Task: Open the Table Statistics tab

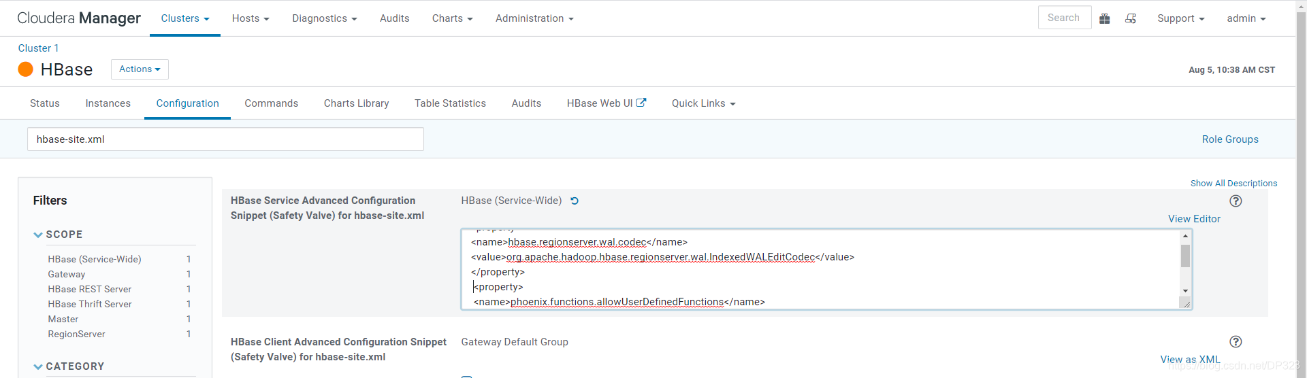Action: point(450,103)
